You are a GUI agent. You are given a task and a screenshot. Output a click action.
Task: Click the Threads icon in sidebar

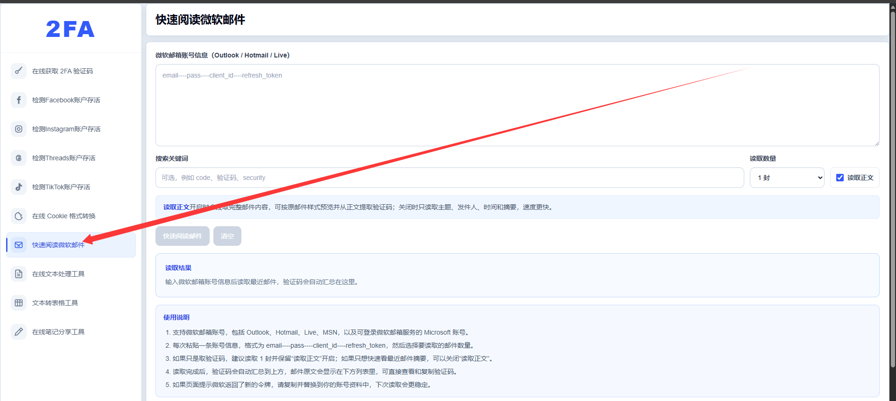coord(19,158)
